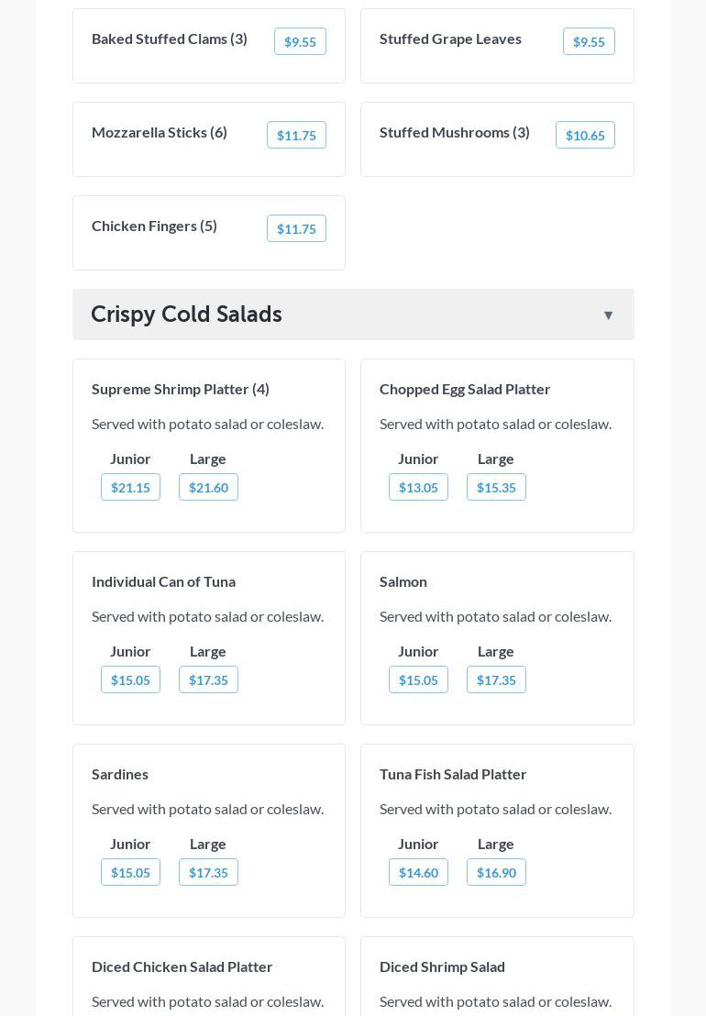The height and width of the screenshot is (1016, 706).
Task: Pick Large Supreme Shrimp Platter $21.60
Action: [208, 488]
